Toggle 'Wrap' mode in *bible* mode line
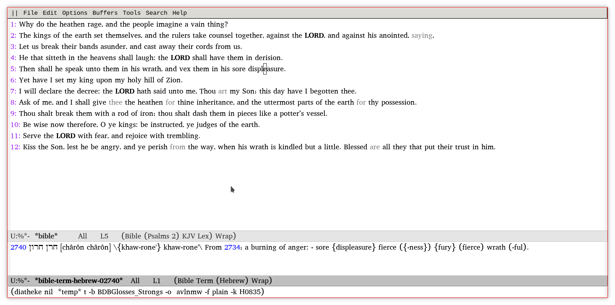The height and width of the screenshot is (305, 615). 224,236
